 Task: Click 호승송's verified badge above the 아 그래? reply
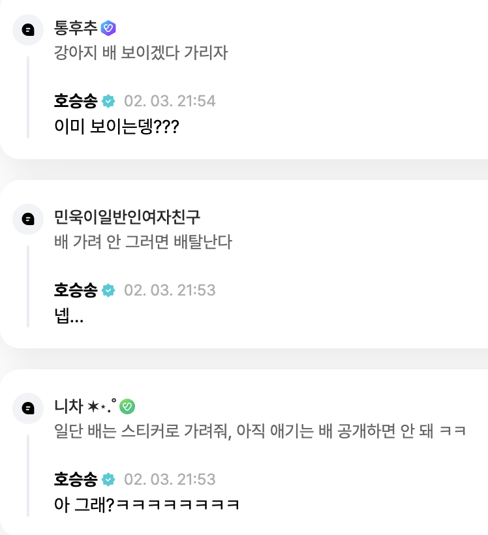click(x=108, y=480)
